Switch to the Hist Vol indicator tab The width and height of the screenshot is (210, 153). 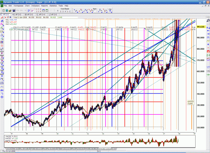(20, 149)
